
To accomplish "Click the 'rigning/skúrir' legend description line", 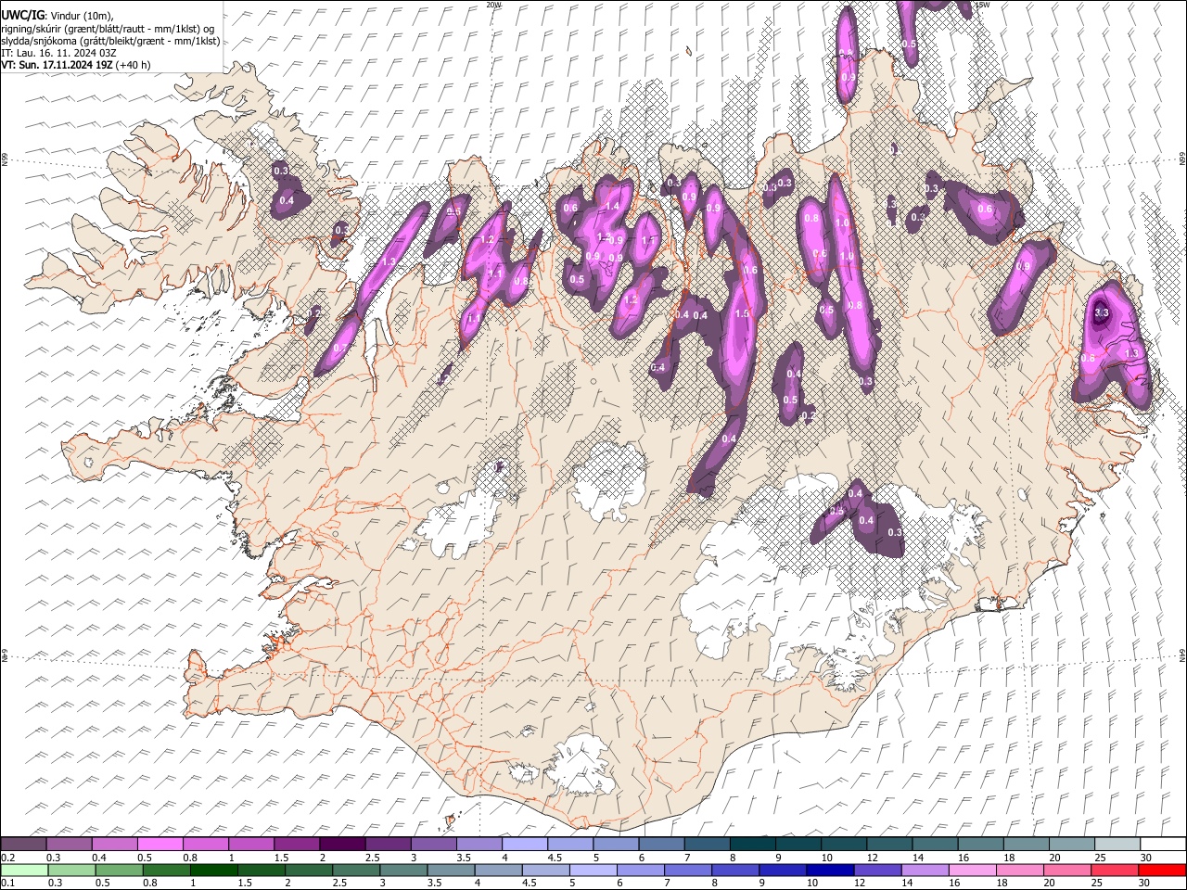I will click(x=108, y=29).
